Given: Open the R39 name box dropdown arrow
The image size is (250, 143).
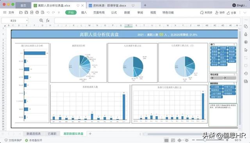Looking at the screenshot, I should tap(27, 21).
